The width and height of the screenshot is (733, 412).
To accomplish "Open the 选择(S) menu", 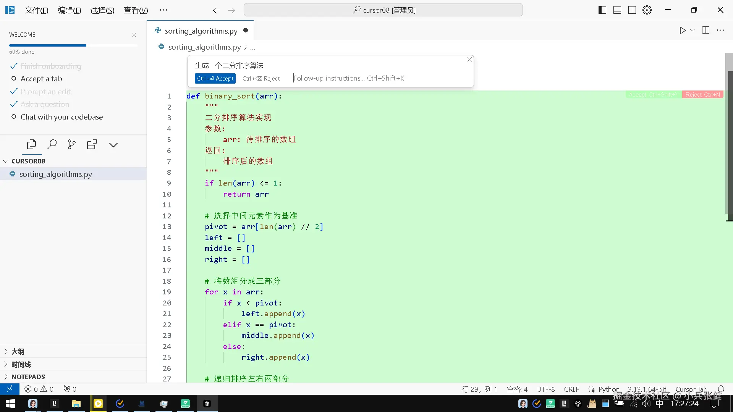I will coord(102,10).
